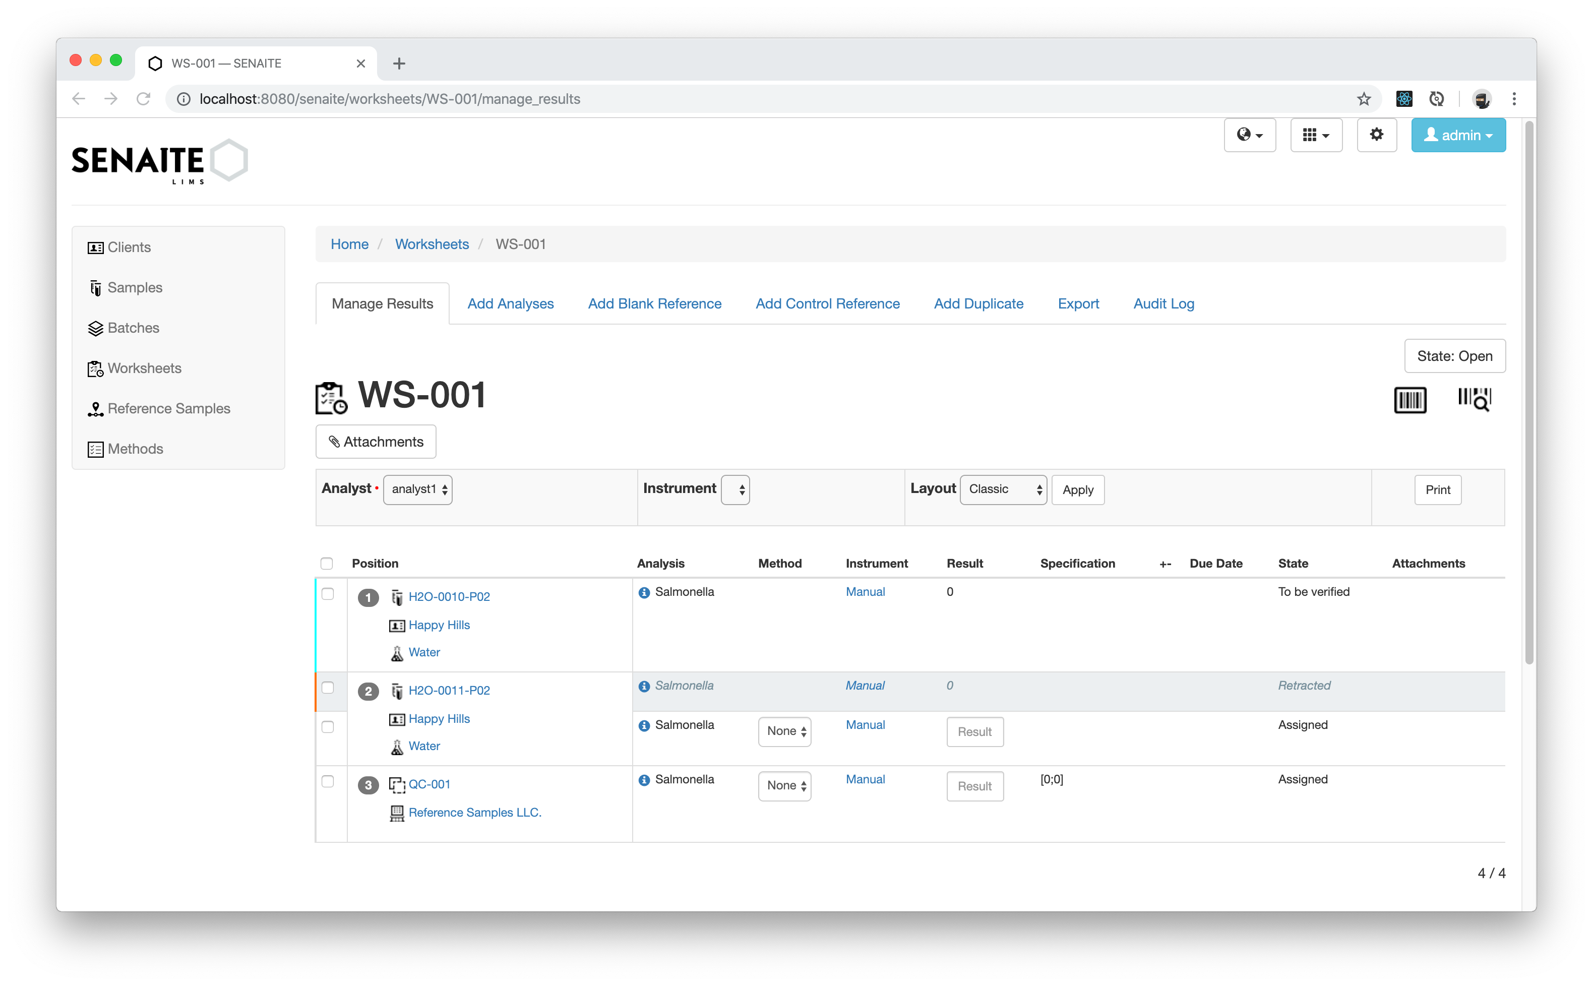Click info icon on Retracted Salmonella row

click(644, 687)
